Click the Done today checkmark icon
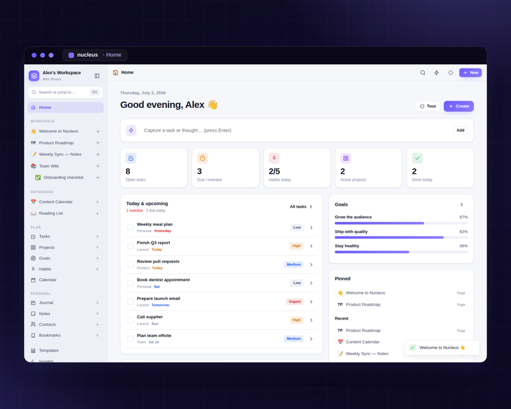This screenshot has width=511, height=409. click(417, 158)
